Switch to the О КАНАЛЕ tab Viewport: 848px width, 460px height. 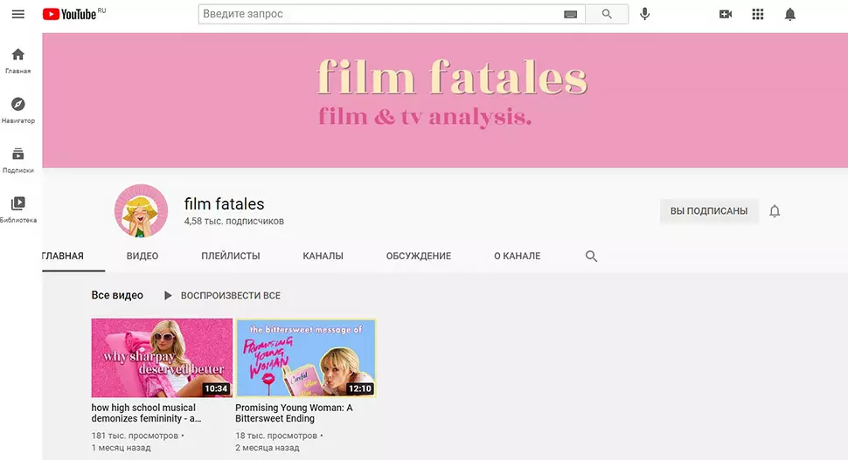(517, 256)
